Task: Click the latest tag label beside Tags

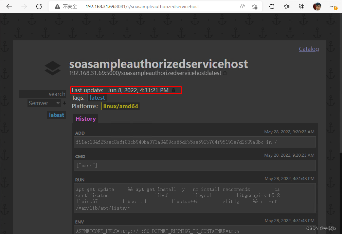Action: pyautogui.click(x=97, y=98)
